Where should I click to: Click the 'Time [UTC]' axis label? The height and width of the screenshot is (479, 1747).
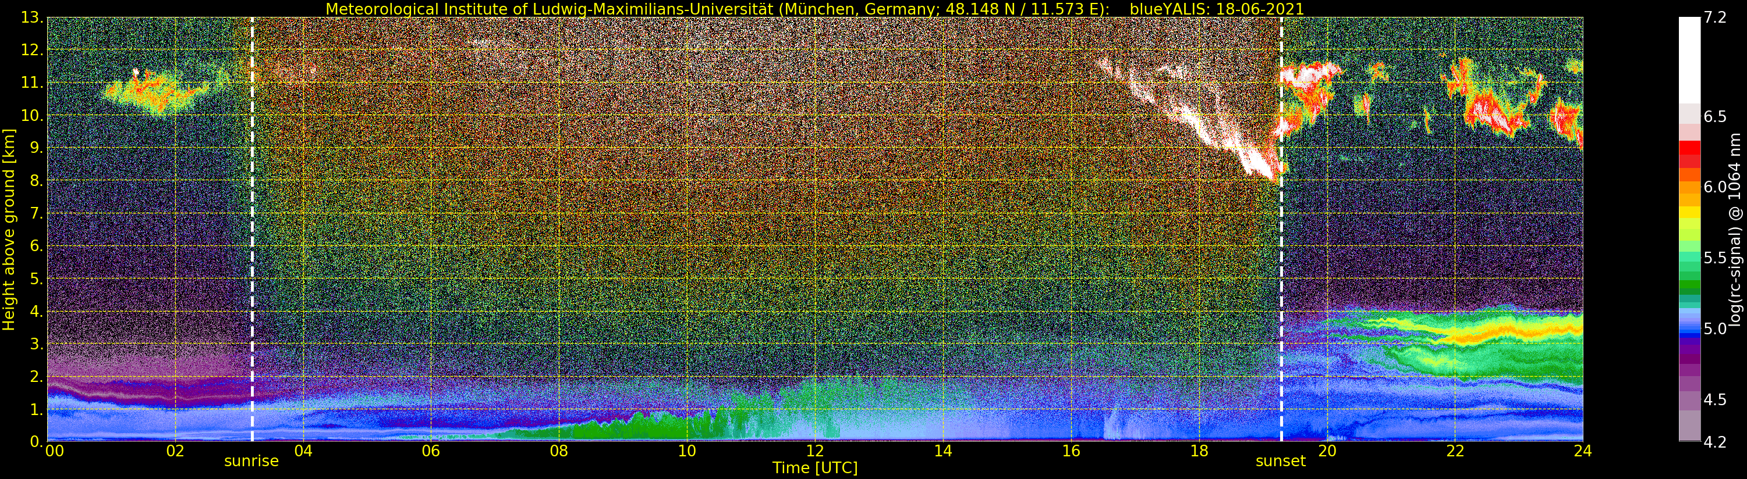pyautogui.click(x=814, y=467)
